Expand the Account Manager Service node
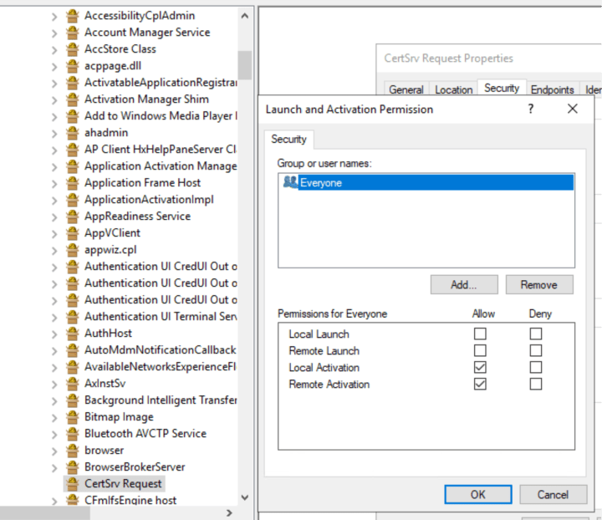Image resolution: width=602 pixels, height=520 pixels. [x=55, y=33]
